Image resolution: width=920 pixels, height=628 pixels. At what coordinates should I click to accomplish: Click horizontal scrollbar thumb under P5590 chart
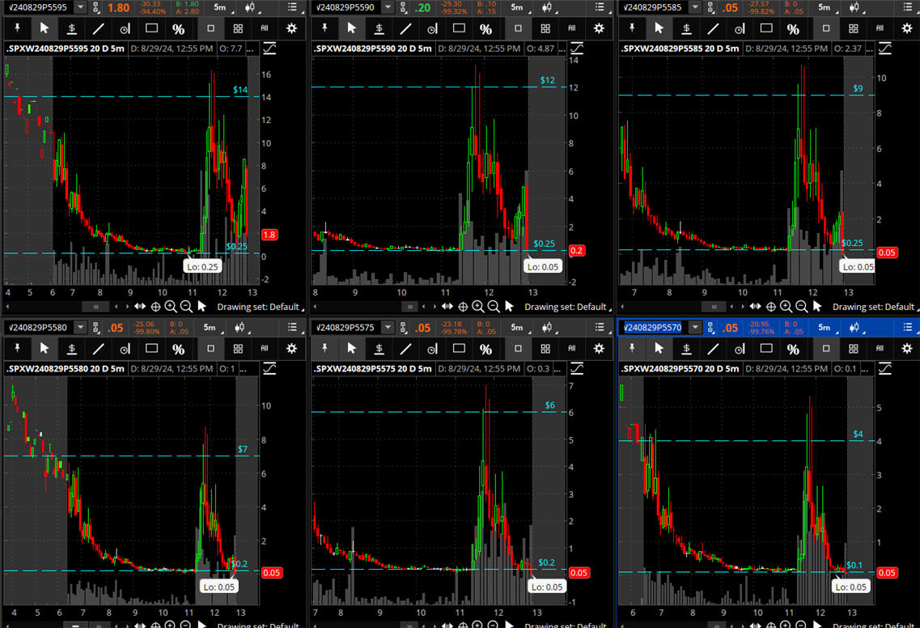[x=411, y=307]
